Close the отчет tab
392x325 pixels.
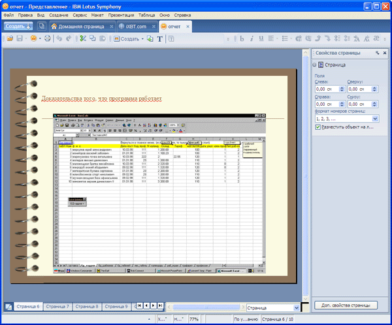pyautogui.click(x=188, y=27)
